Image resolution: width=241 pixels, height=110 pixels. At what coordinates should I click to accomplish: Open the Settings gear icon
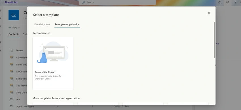click(x=228, y=3)
